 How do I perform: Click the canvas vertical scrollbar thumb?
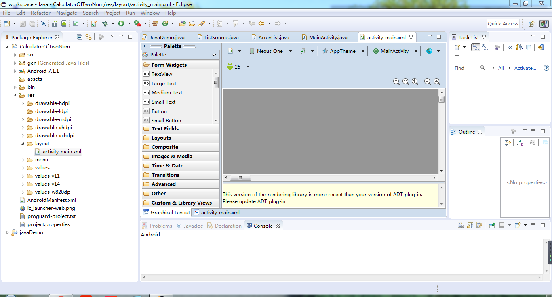pos(442,99)
